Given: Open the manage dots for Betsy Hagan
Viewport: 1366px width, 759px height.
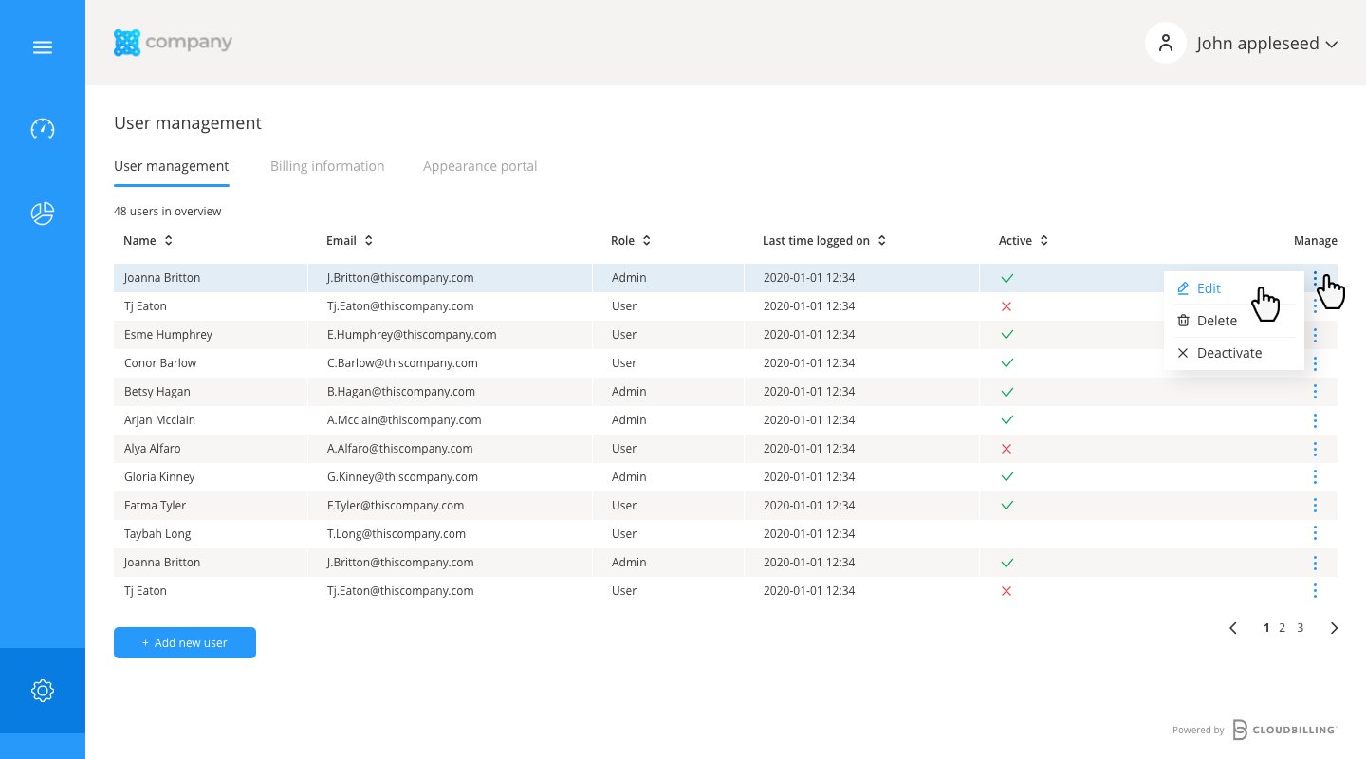Looking at the screenshot, I should pos(1315,392).
